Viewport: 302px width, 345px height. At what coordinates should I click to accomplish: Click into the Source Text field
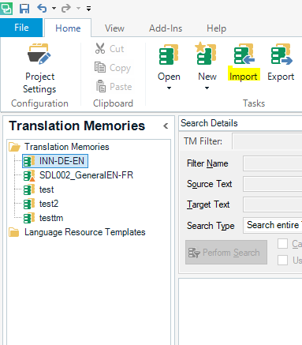click(x=273, y=184)
